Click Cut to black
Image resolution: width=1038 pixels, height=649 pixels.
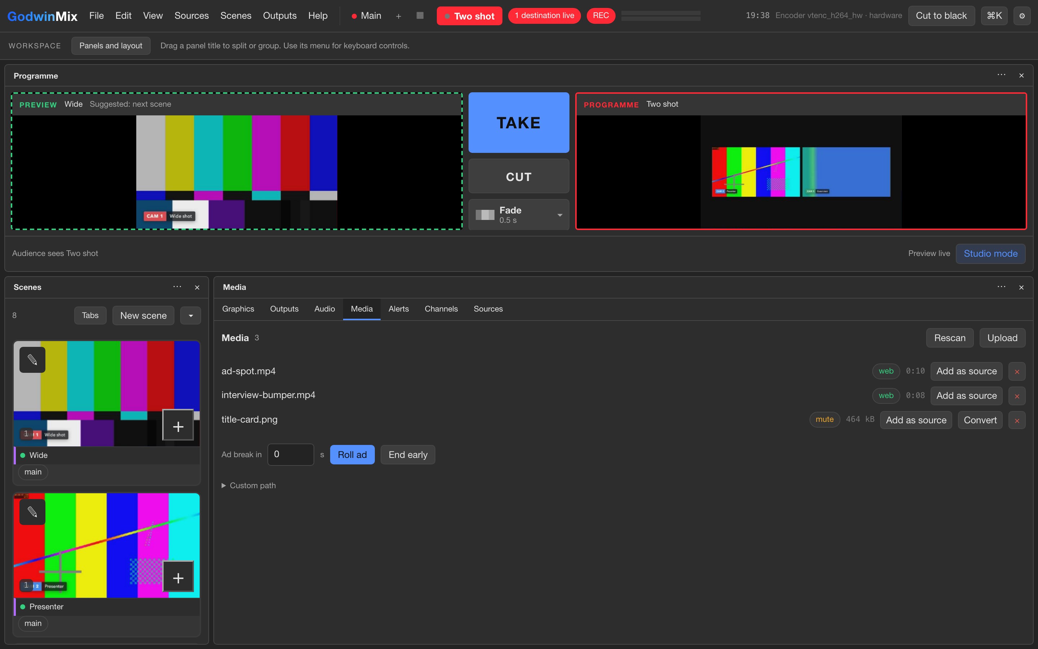tap(941, 16)
